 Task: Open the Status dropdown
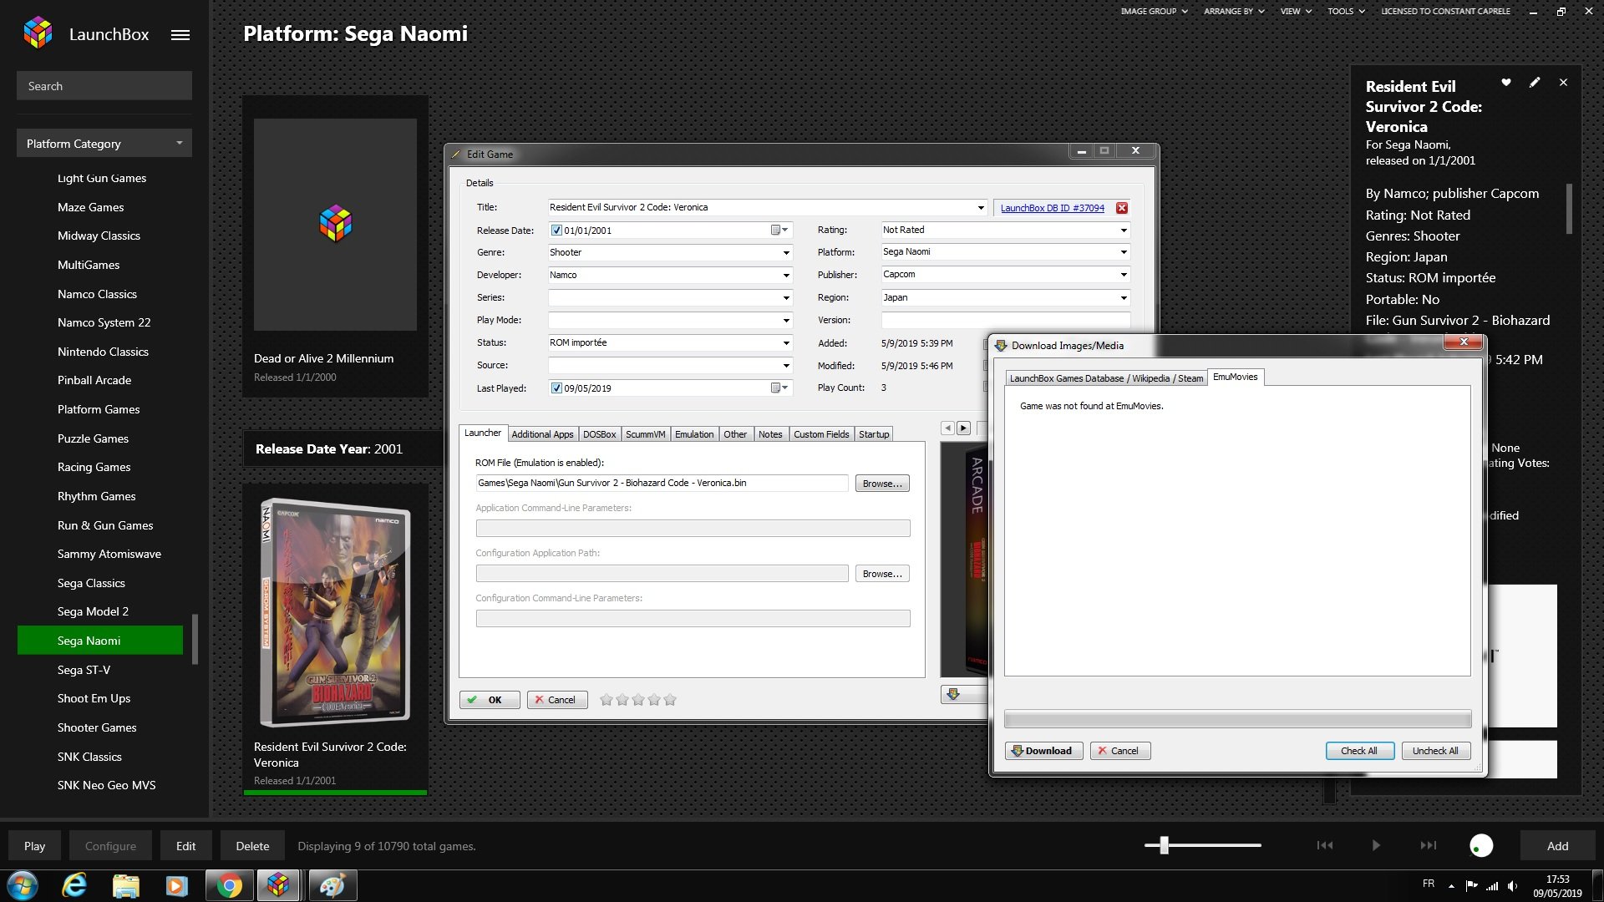coord(786,343)
